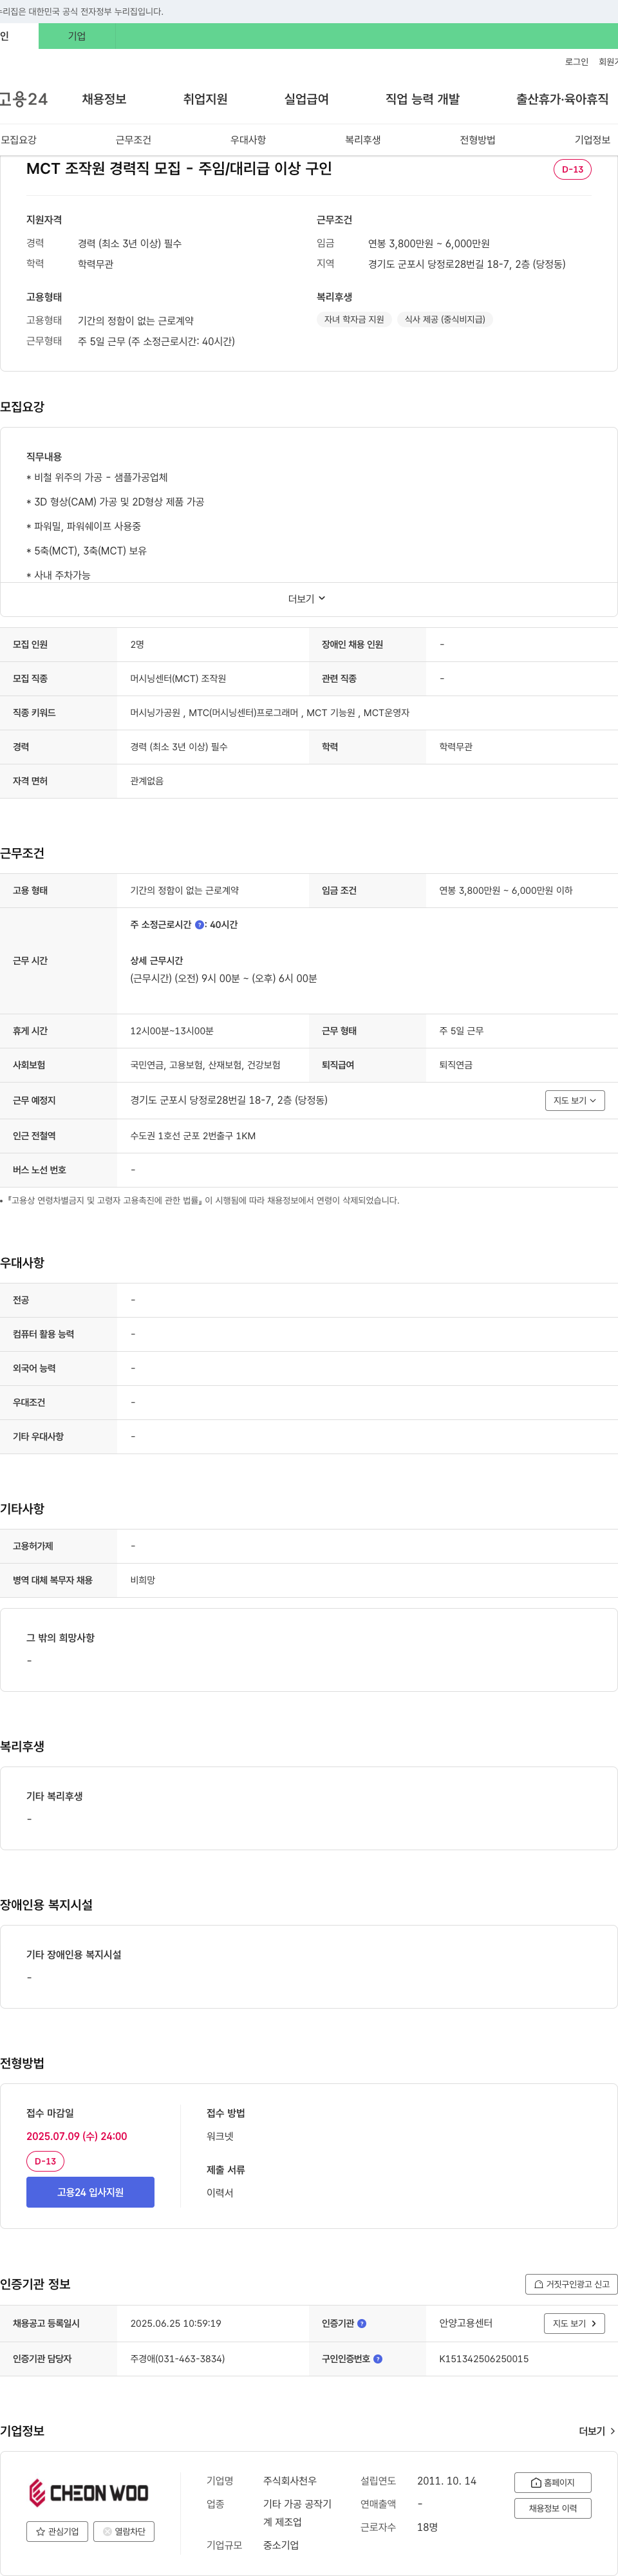This screenshot has height=2576, width=618.
Task: Expand job description with 더보기
Action: pyautogui.click(x=308, y=599)
